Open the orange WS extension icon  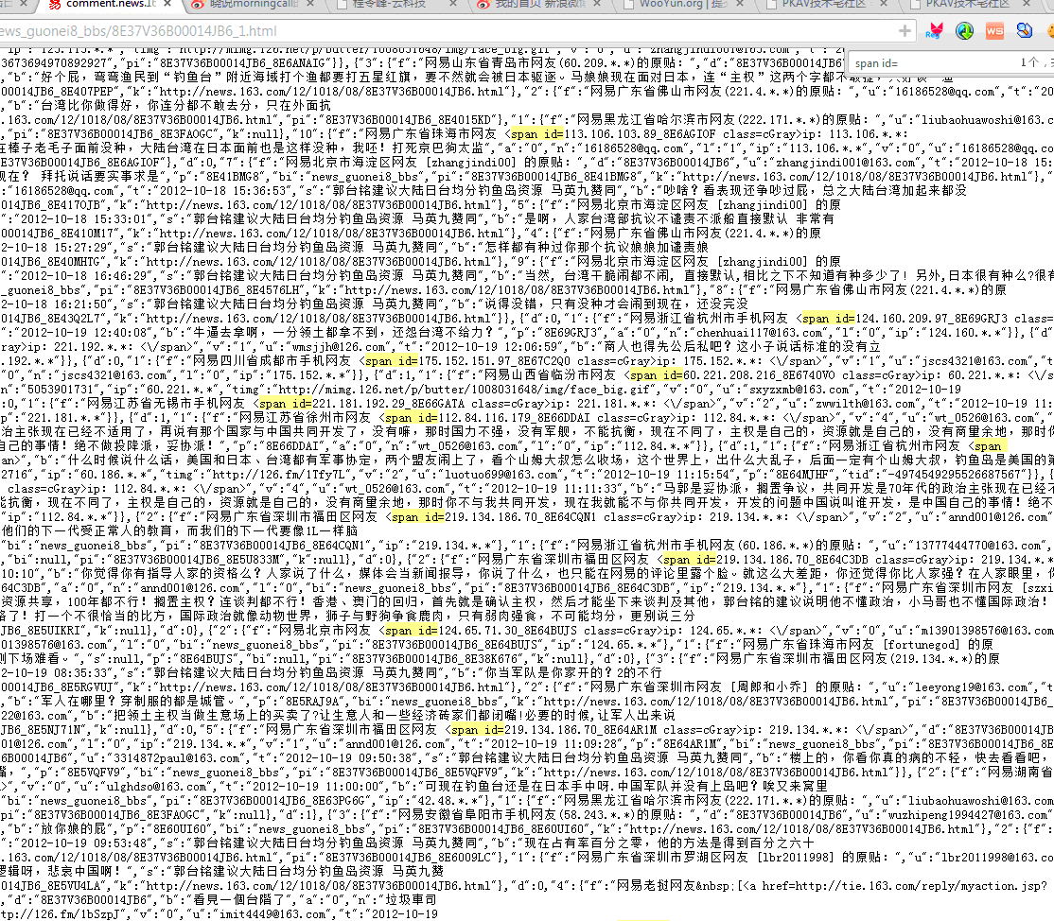tap(994, 31)
